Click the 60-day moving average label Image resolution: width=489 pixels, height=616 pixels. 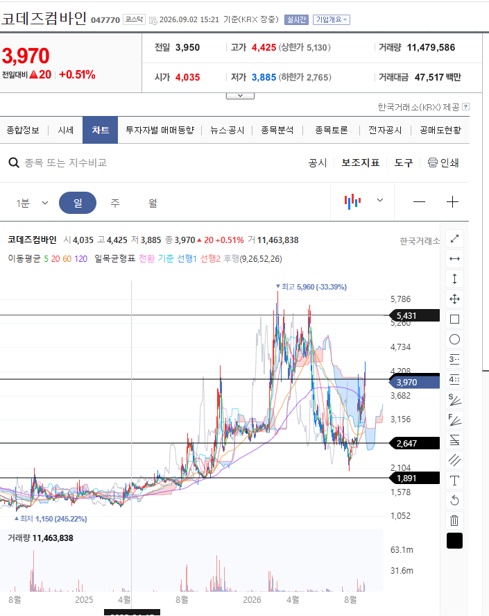point(67,259)
